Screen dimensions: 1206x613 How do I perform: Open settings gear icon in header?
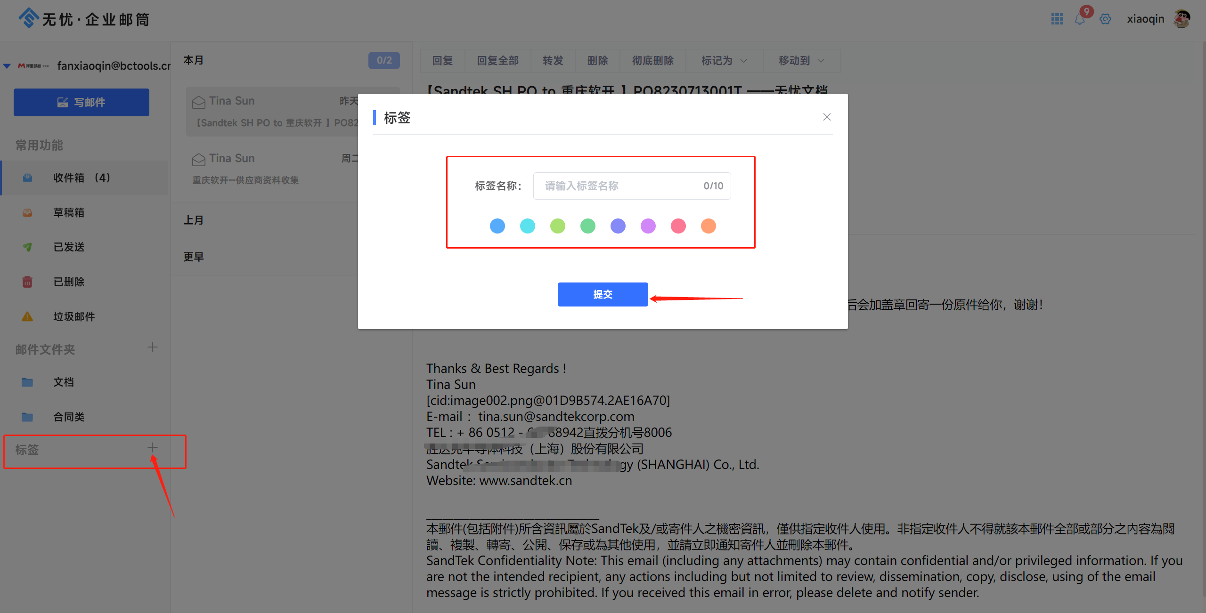1105,19
